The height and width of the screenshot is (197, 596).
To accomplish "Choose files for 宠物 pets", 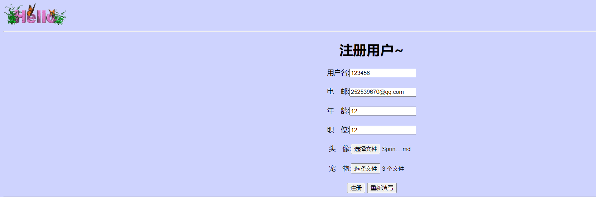I will (366, 169).
